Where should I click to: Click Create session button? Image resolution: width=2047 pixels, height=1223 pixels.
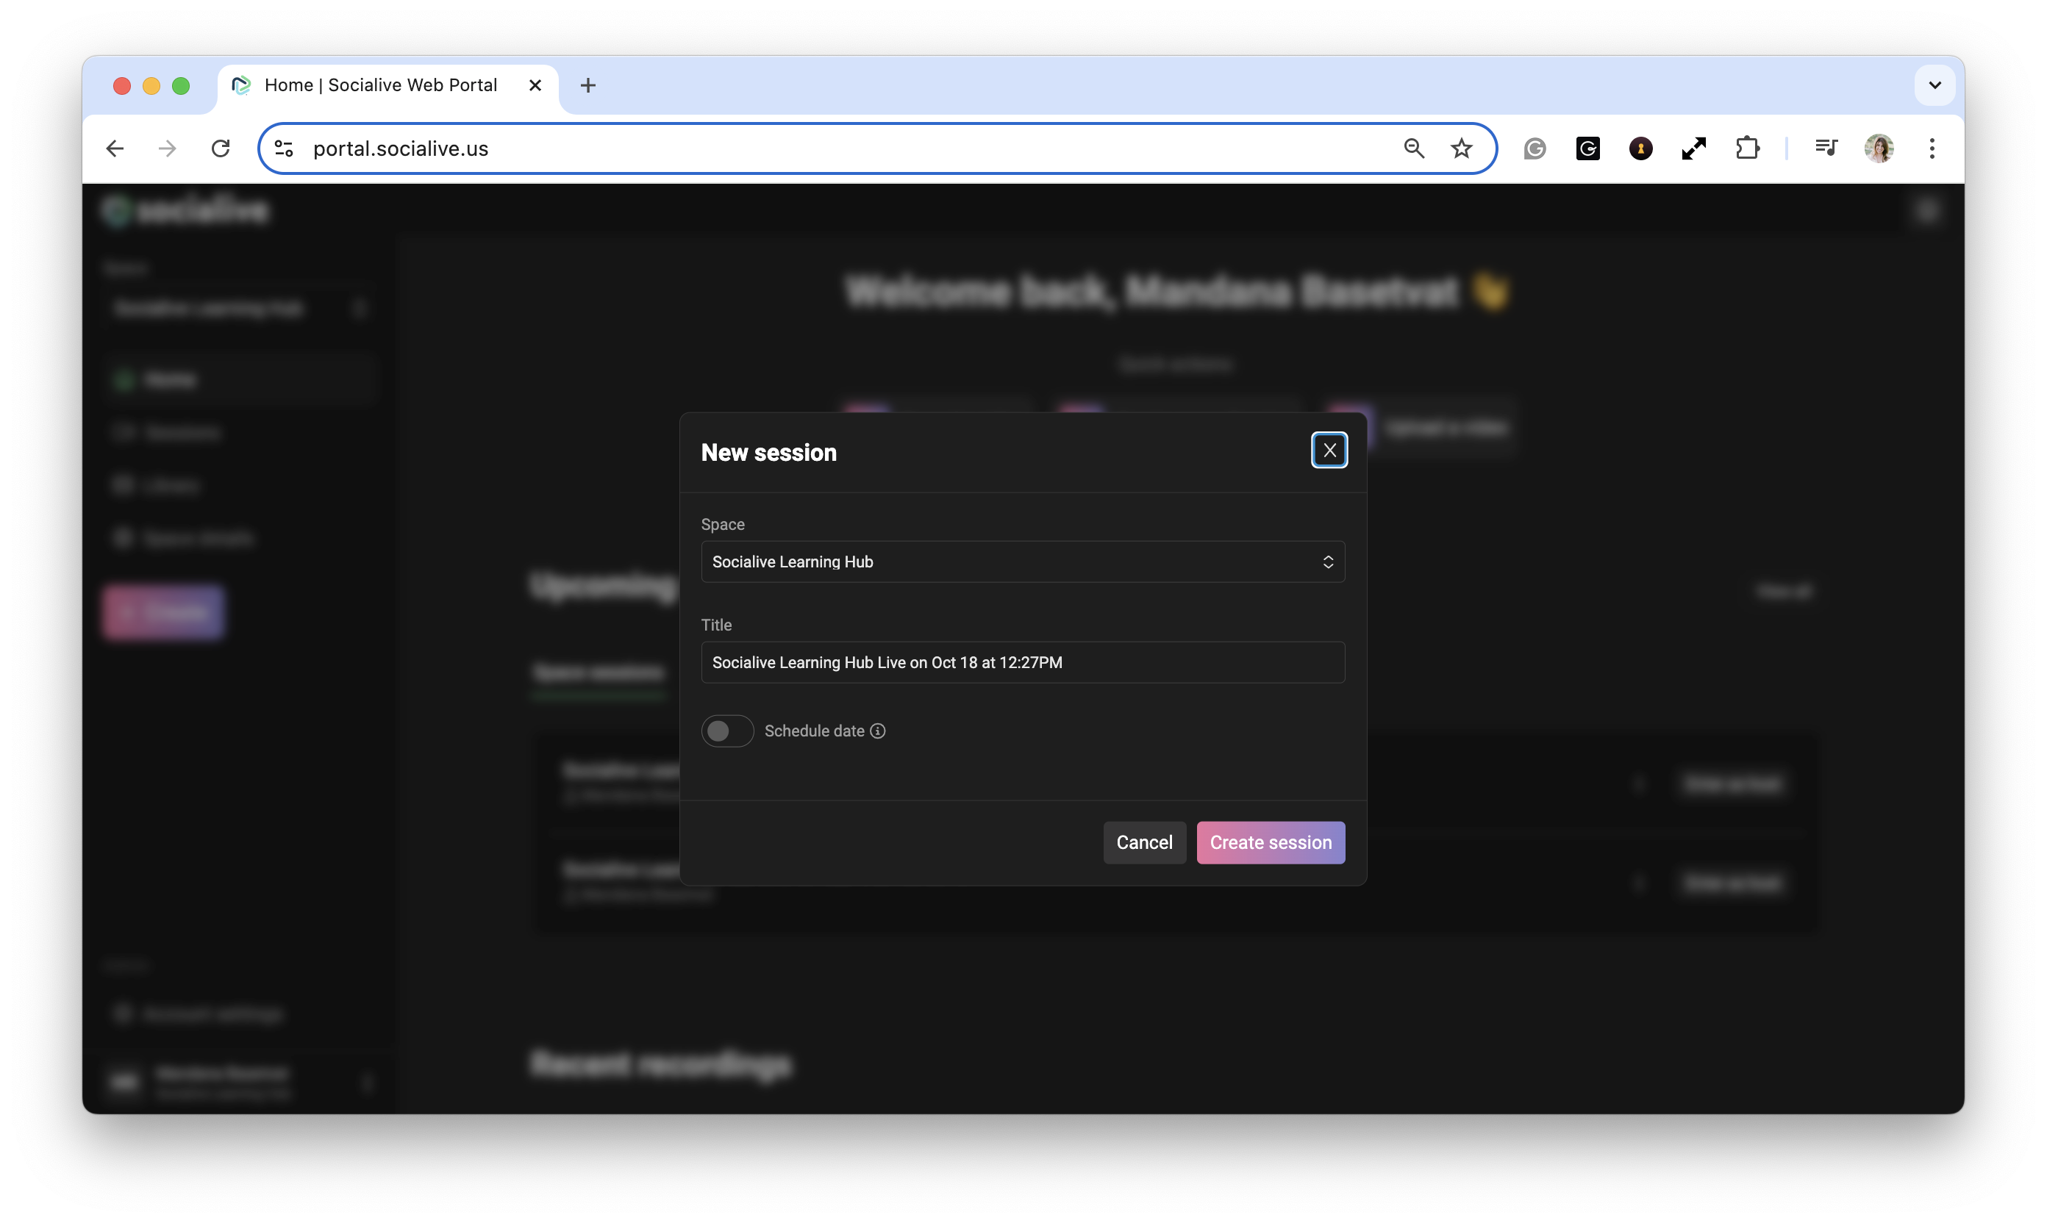click(x=1270, y=842)
